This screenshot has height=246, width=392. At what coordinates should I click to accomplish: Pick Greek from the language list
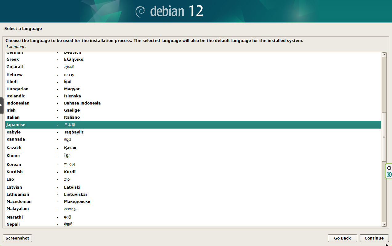(x=13, y=59)
